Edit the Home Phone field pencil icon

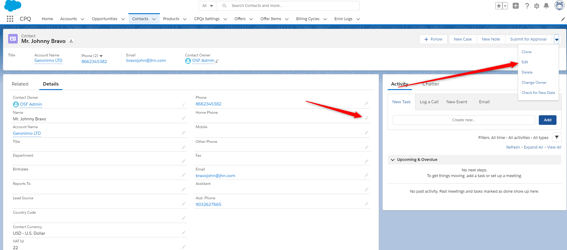(x=367, y=118)
